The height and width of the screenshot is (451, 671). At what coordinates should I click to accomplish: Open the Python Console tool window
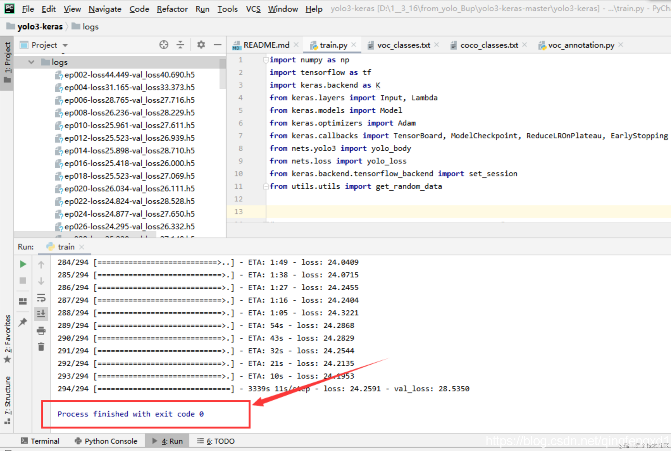[106, 441]
